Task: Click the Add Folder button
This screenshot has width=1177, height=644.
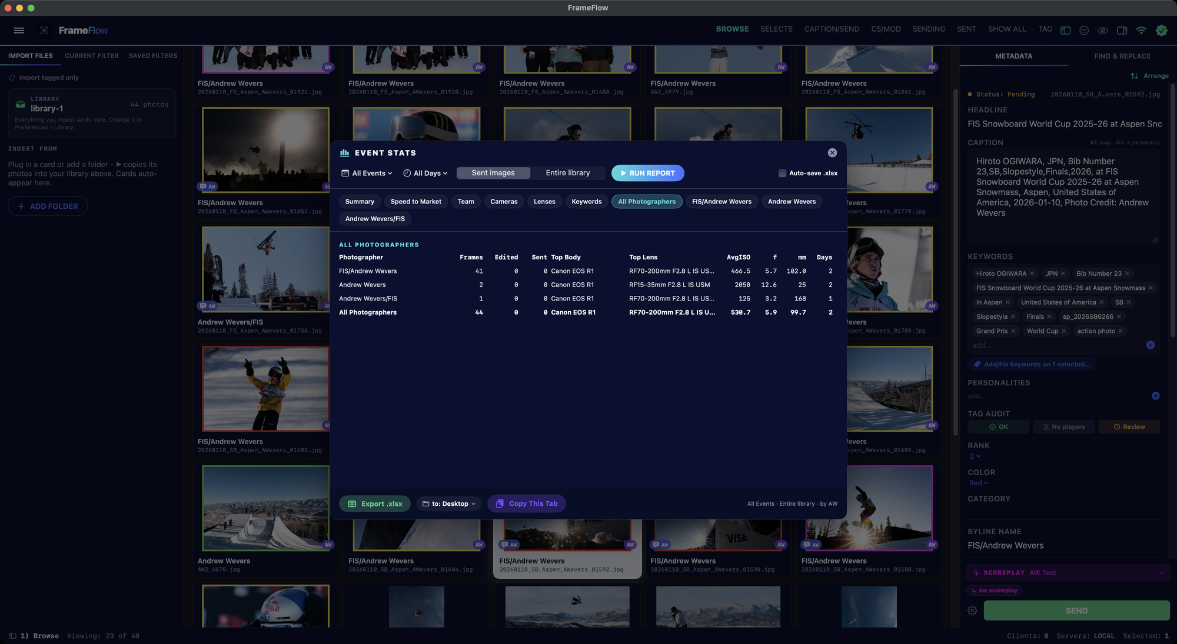Action: pos(48,206)
